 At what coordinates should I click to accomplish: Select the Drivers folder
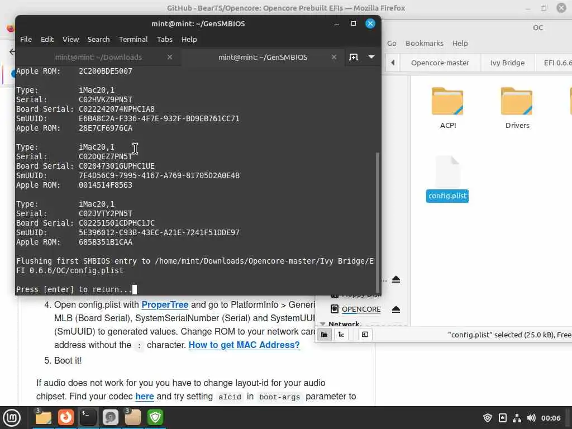(517, 108)
